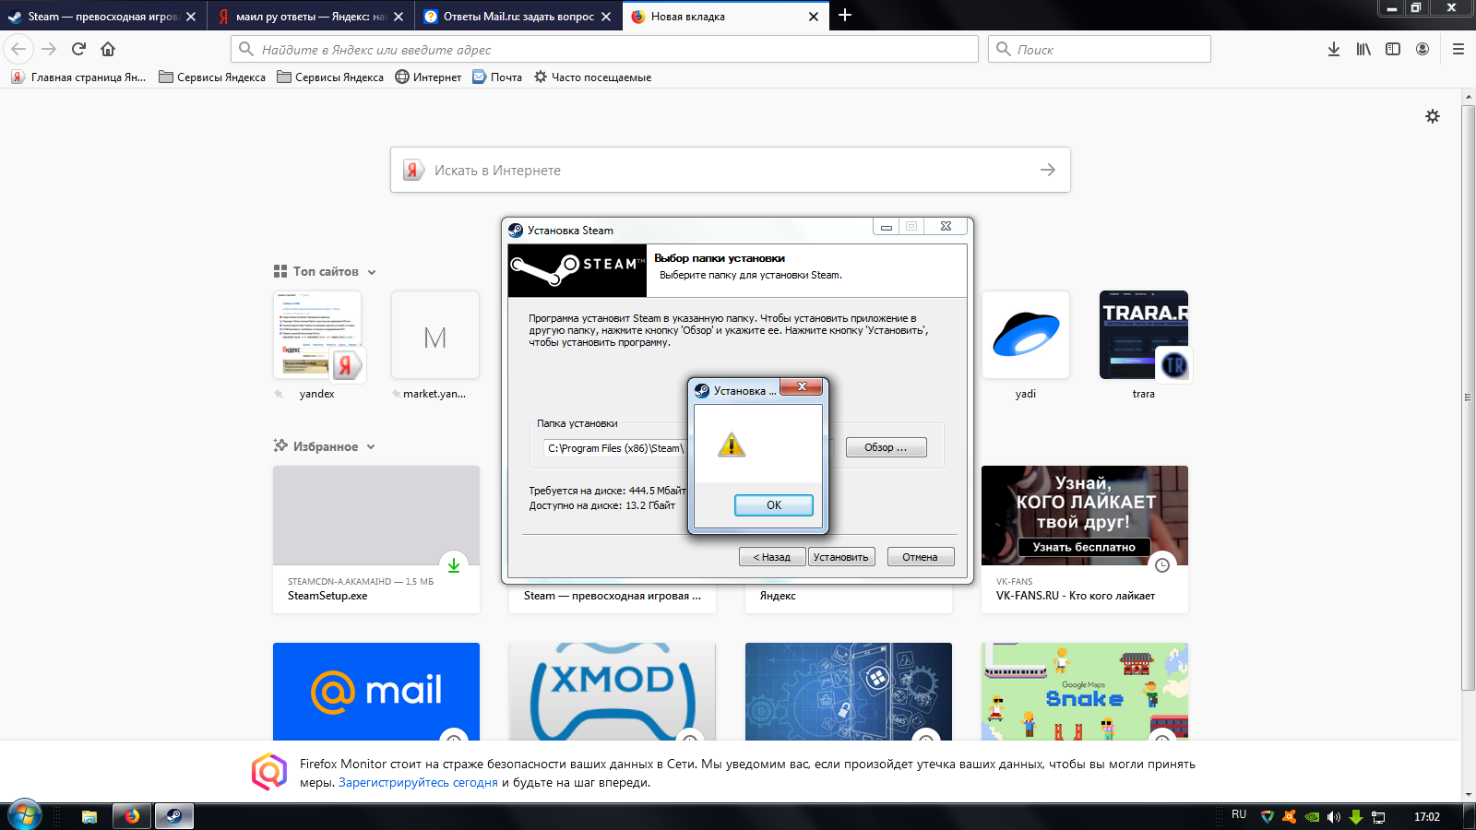1476x830 pixels.
Task: Click the volume speaker tray icon
Action: (1334, 816)
